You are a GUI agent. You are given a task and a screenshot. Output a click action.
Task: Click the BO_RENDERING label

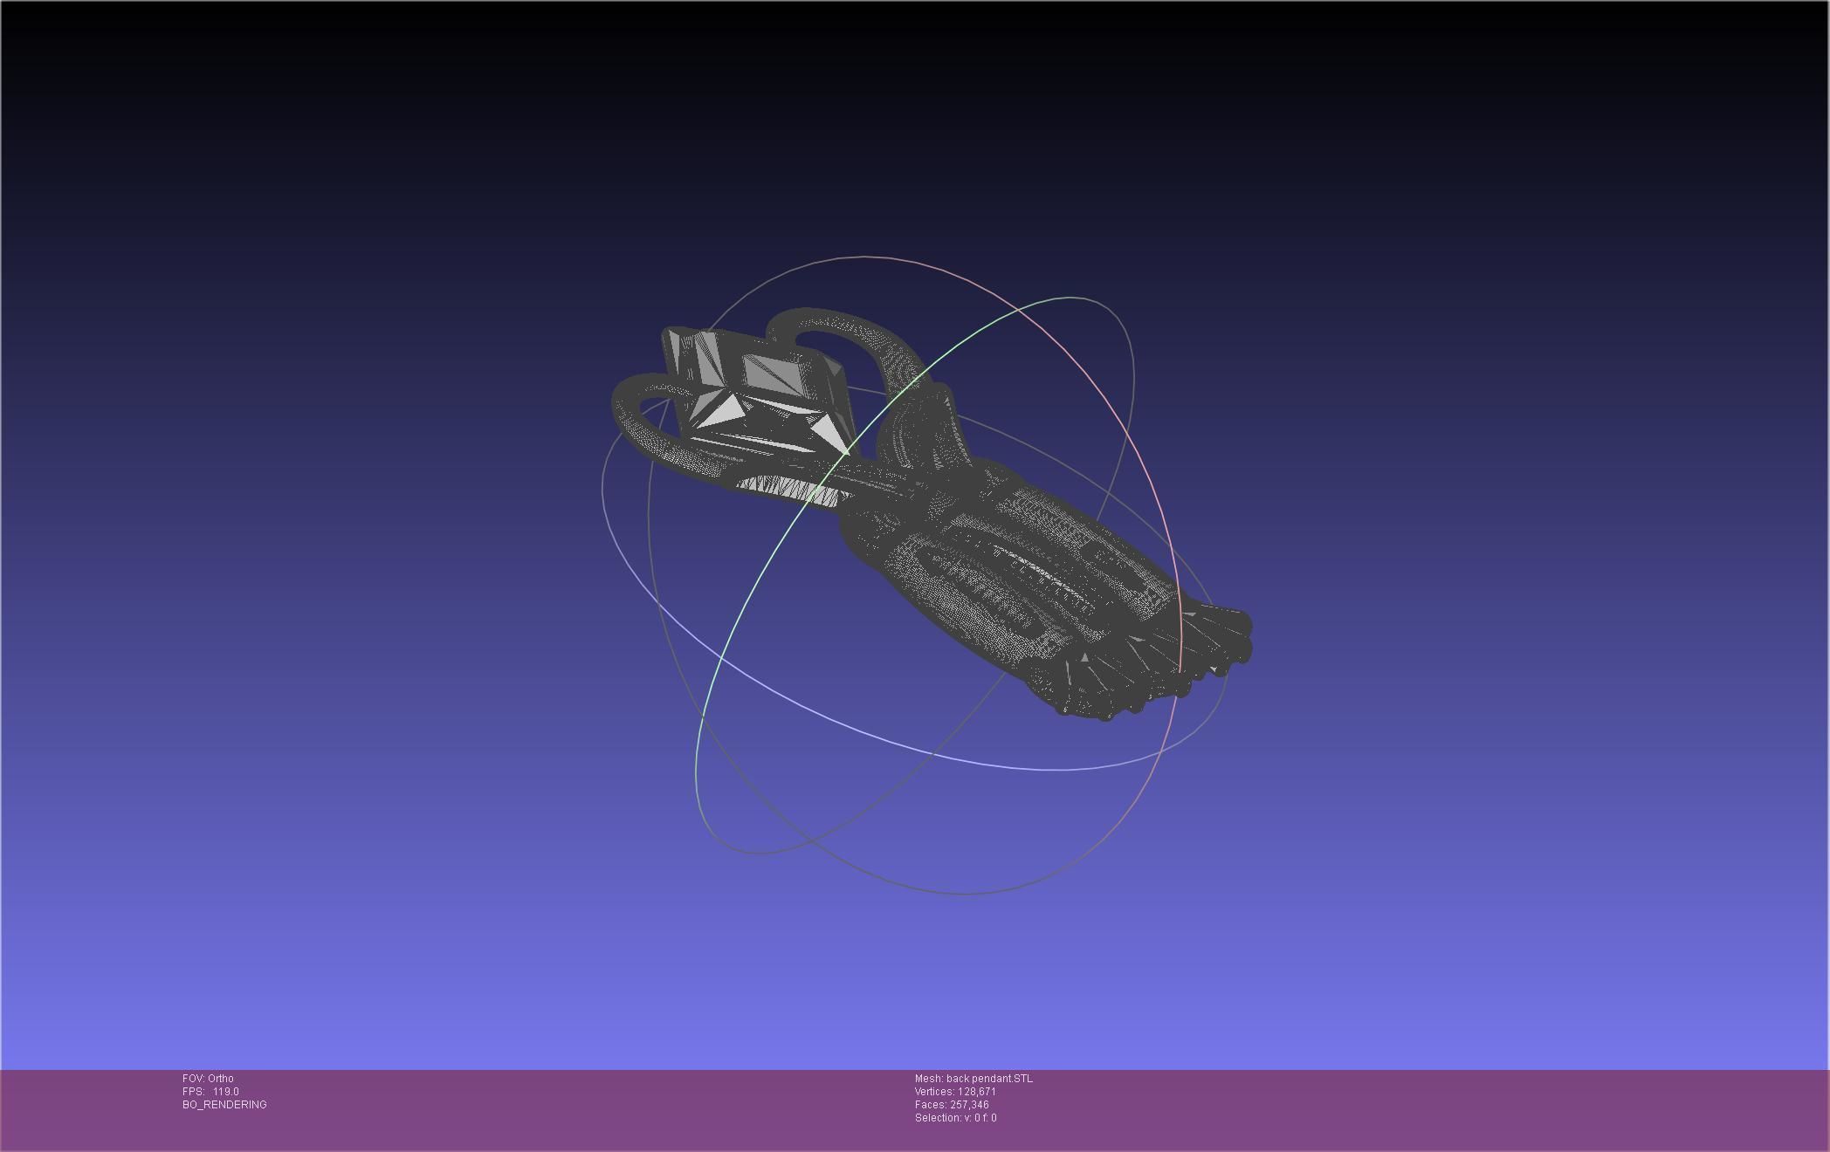tap(224, 1105)
